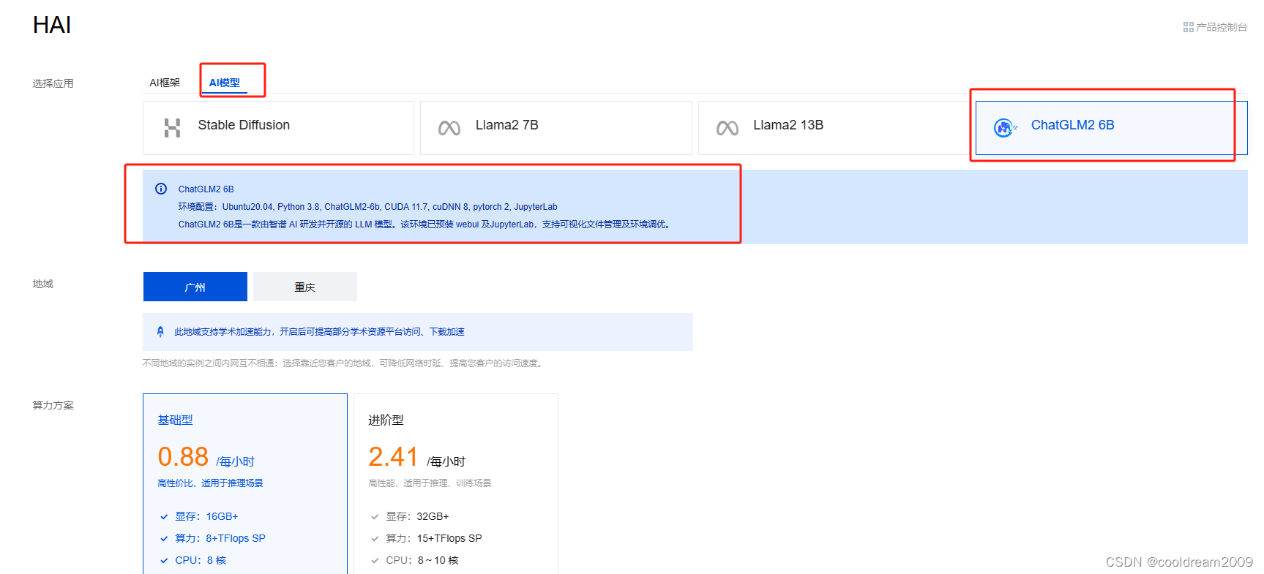Screen dimensions: 1264x574
Task: Click the 不同地域的实例之间内网互不相通 hint text
Action: (x=344, y=363)
